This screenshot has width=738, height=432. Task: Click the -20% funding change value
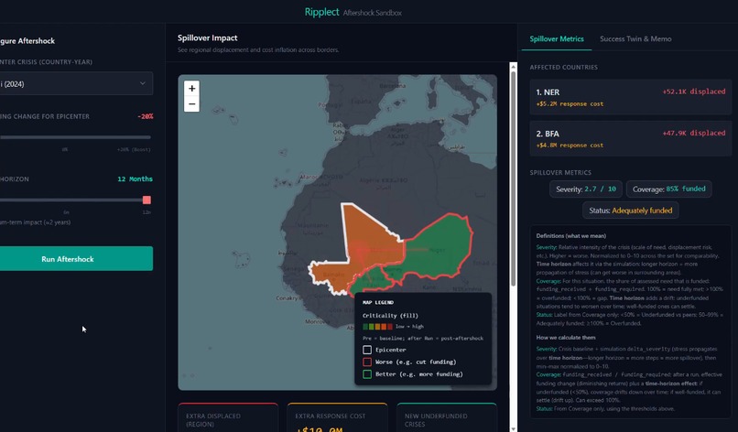click(x=145, y=116)
